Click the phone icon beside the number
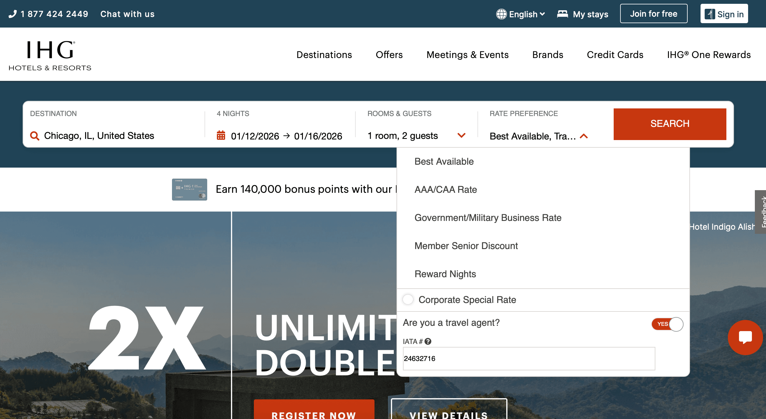 13,14
